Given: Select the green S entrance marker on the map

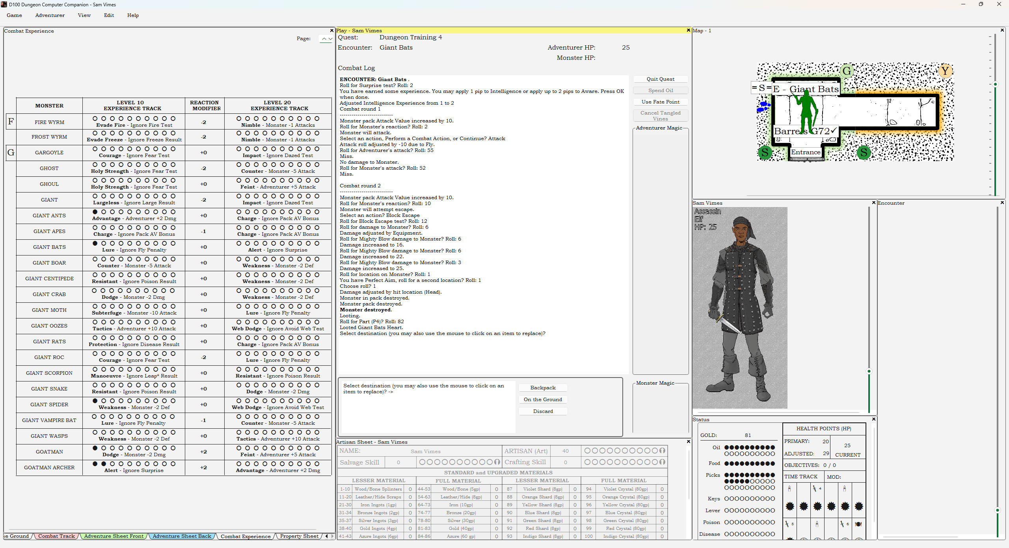Looking at the screenshot, I should 765,152.
